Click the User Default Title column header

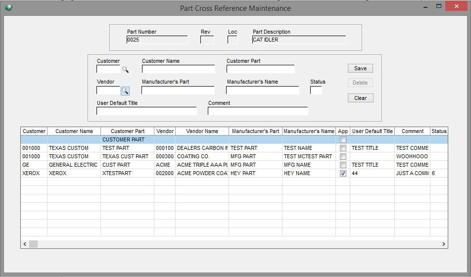pyautogui.click(x=373, y=131)
